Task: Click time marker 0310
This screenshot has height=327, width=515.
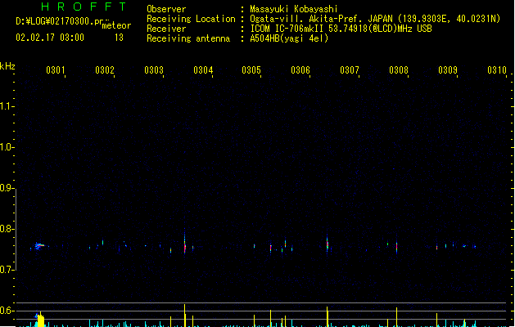Action: coord(497,70)
